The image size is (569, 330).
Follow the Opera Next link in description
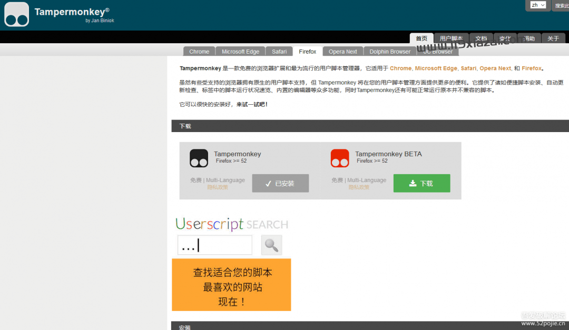tap(495, 68)
